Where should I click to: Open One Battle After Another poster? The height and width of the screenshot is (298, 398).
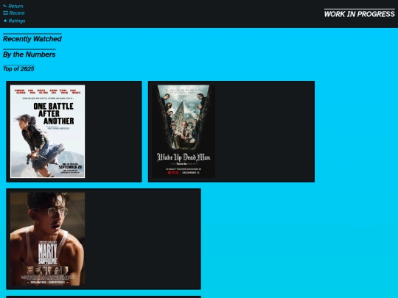(47, 132)
